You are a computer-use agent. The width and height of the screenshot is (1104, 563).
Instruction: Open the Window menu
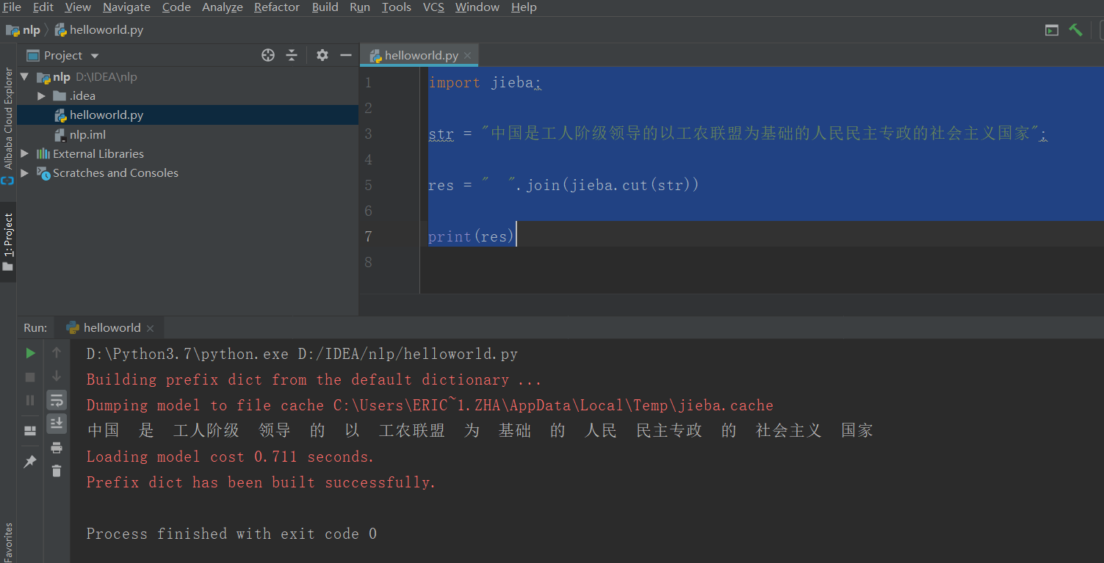(477, 7)
